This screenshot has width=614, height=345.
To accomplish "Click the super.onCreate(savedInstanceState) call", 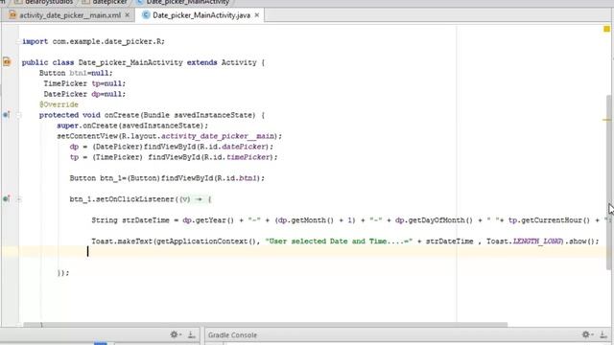I will click(x=132, y=126).
